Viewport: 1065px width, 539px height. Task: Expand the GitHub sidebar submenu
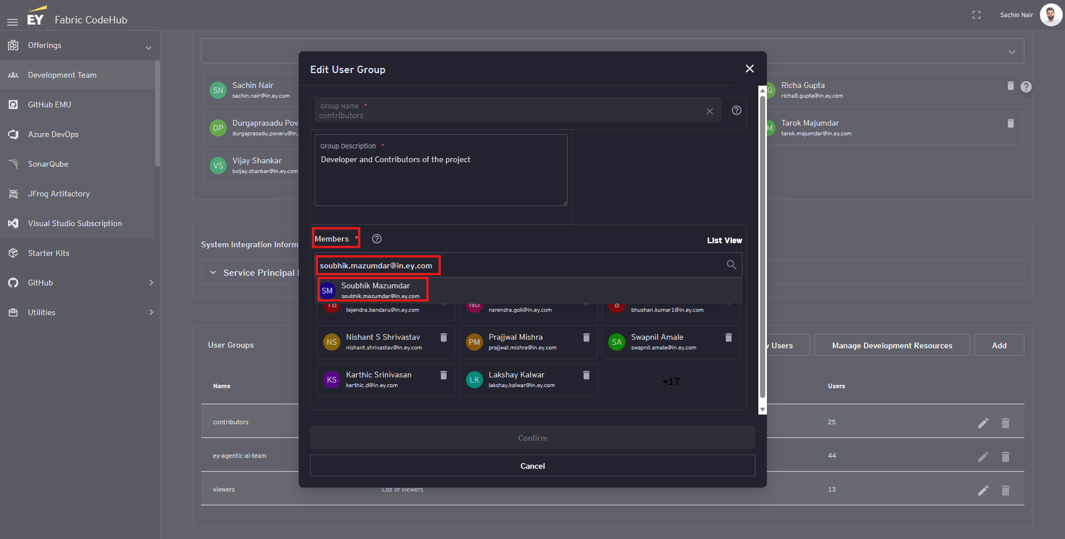[x=151, y=283]
